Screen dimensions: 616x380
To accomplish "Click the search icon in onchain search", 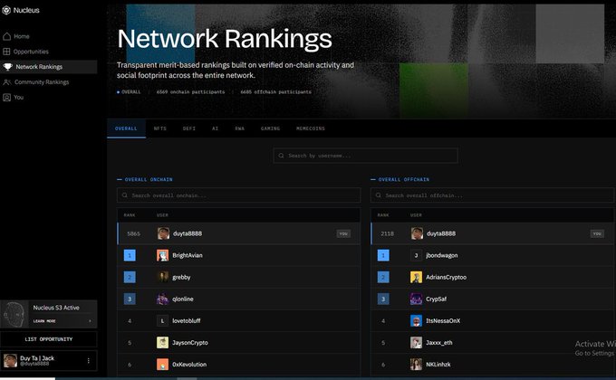I will tap(124, 195).
